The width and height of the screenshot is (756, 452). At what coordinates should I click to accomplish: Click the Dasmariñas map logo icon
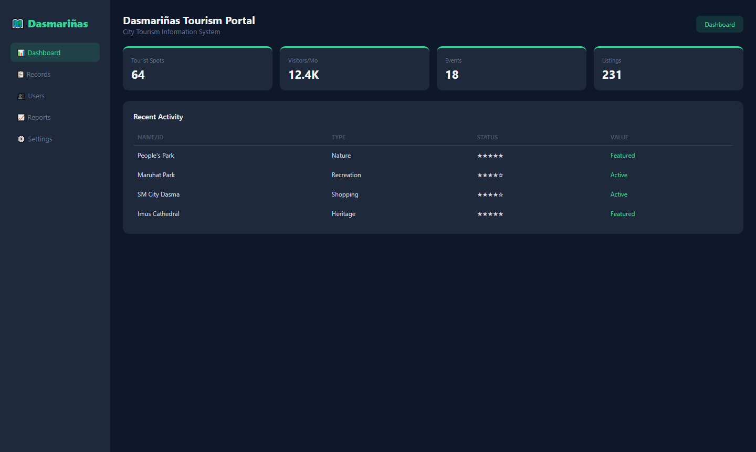(x=18, y=24)
